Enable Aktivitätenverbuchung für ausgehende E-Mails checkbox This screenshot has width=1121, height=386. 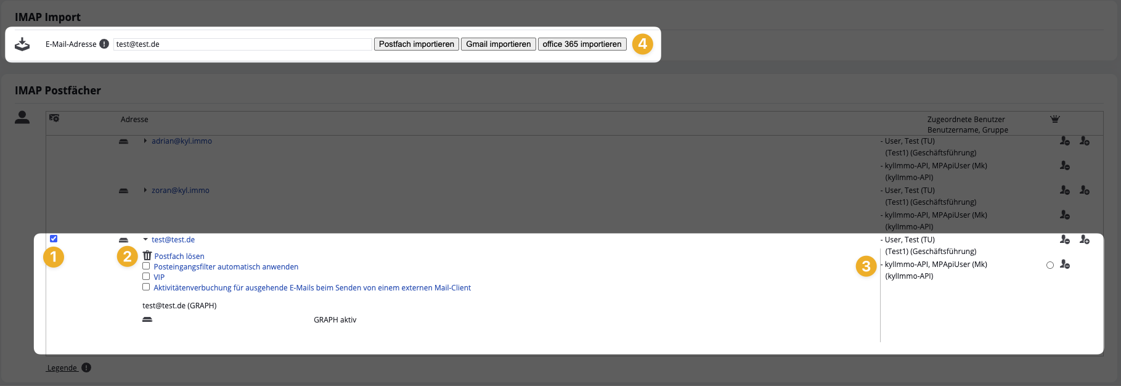146,287
